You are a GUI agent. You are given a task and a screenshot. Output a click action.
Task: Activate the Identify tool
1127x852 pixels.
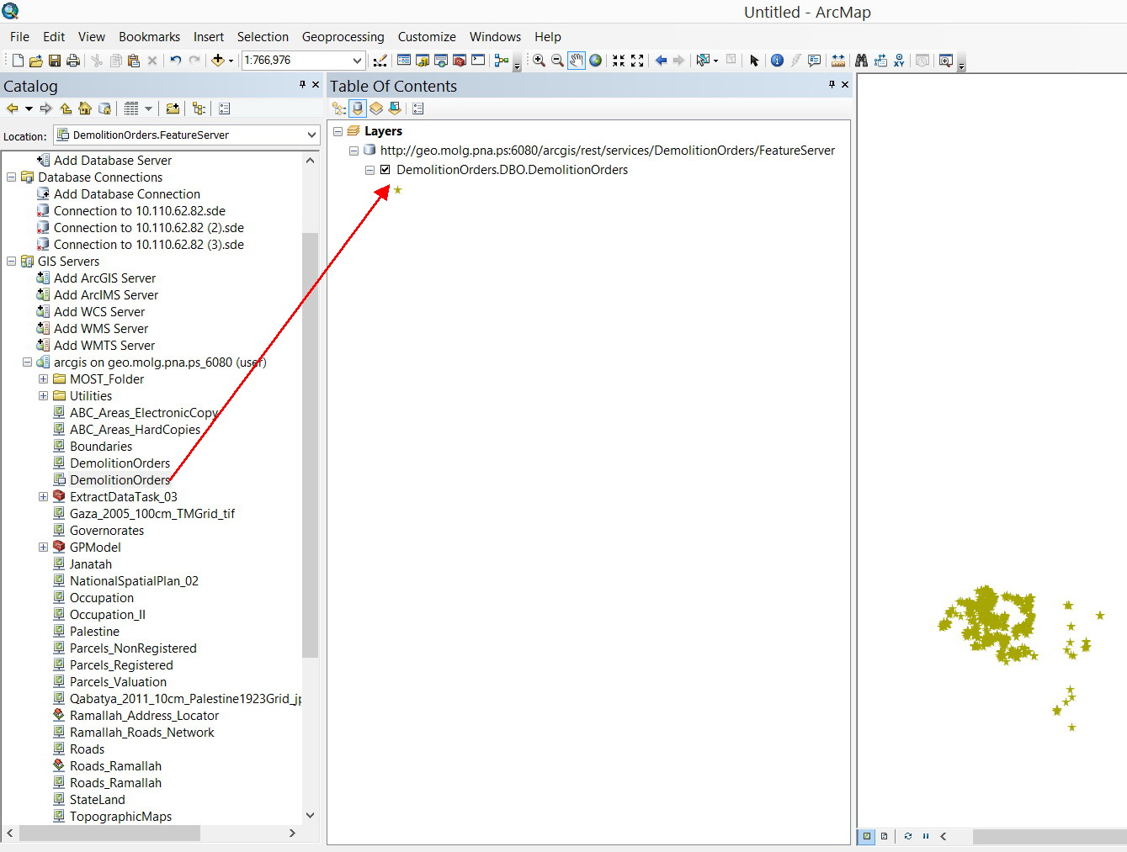777,61
